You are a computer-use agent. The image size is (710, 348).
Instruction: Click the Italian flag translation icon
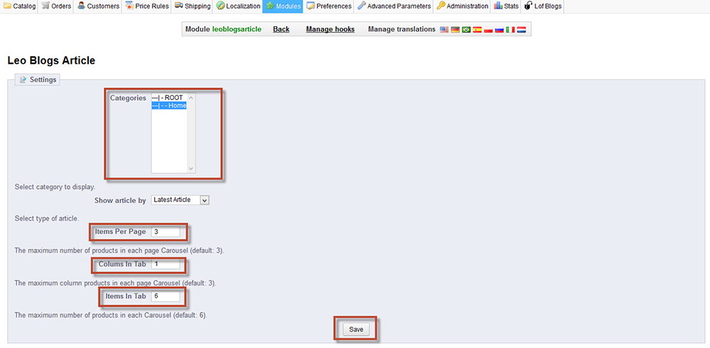pyautogui.click(x=510, y=29)
